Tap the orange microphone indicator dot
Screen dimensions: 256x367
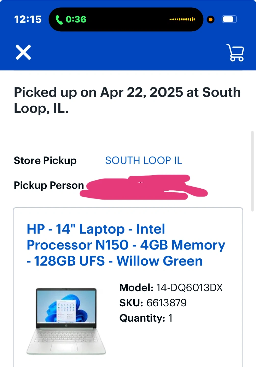click(211, 19)
